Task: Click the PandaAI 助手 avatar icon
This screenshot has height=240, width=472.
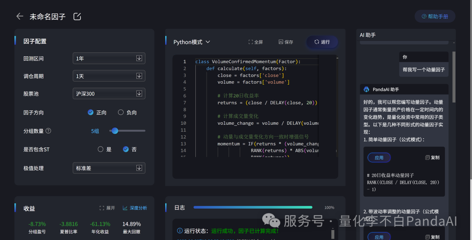Action: coord(366,89)
